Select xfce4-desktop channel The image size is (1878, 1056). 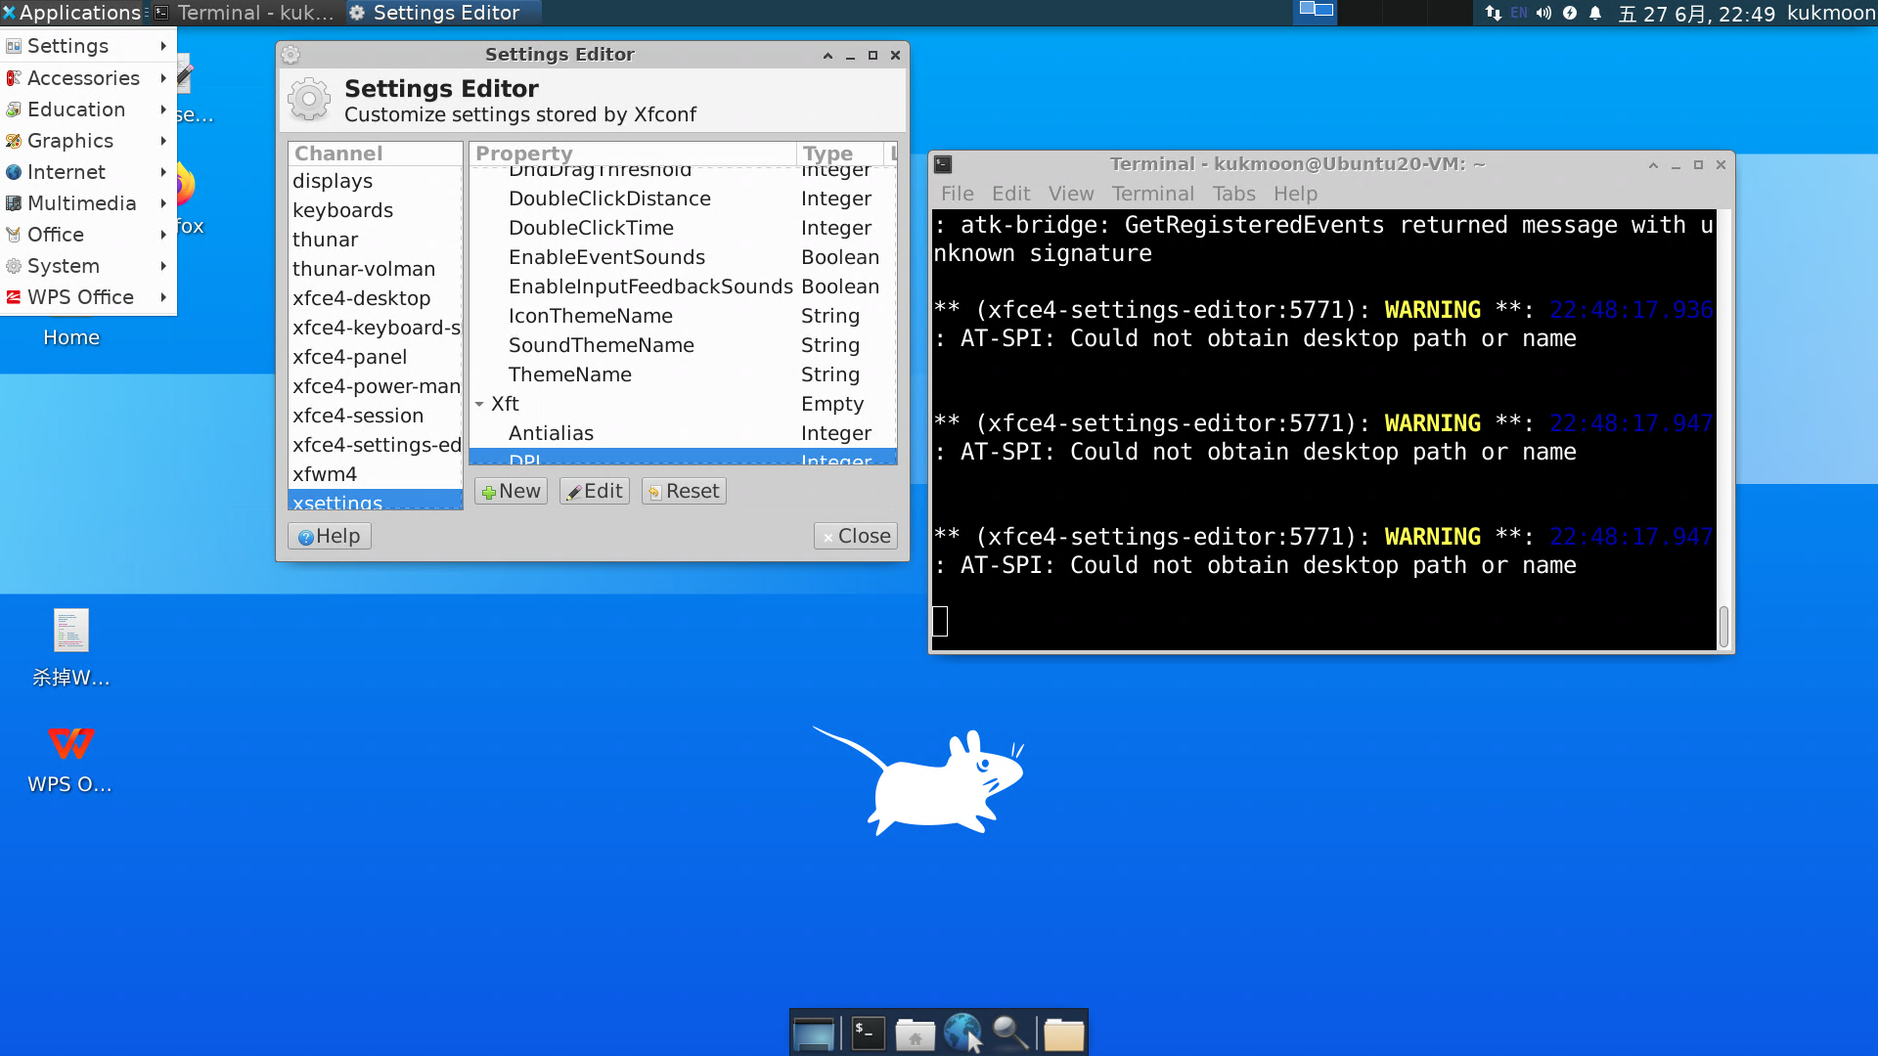click(376, 298)
